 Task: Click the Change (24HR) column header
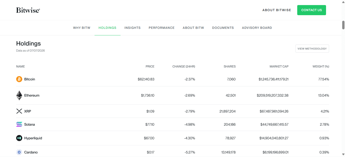coord(184,66)
